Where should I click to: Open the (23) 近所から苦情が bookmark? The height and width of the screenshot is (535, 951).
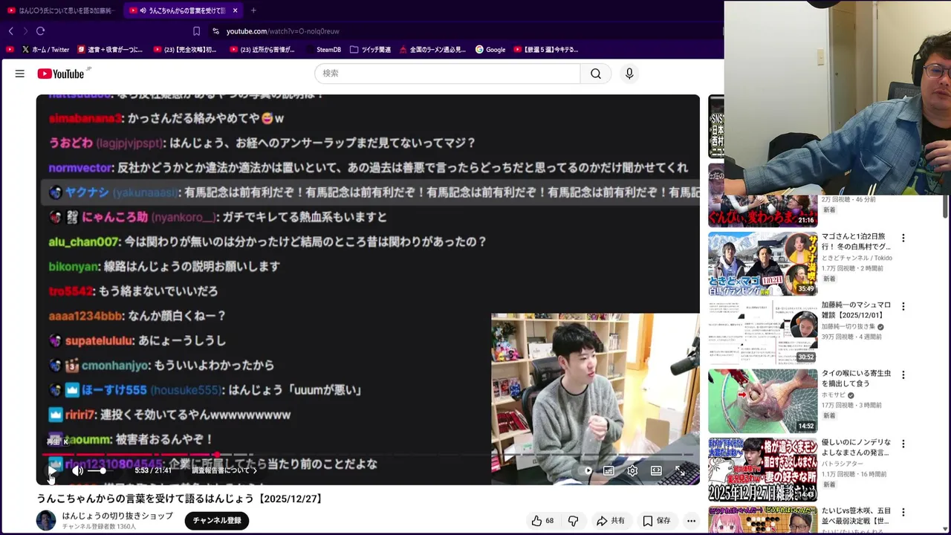coord(262,50)
